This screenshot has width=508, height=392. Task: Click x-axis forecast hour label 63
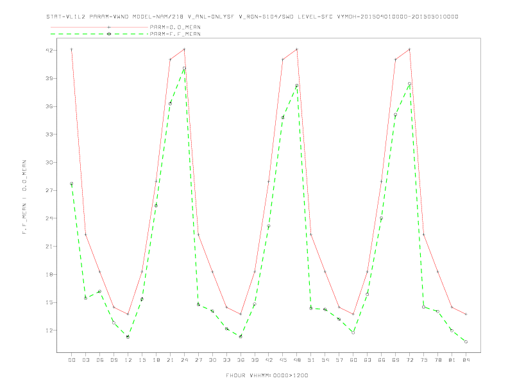coord(368,360)
